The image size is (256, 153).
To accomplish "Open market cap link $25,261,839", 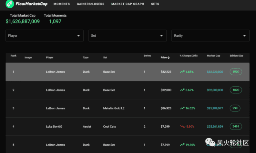I will (215, 127).
